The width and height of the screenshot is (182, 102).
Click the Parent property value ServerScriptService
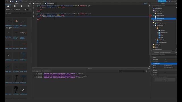pyautogui.click(x=169, y=68)
